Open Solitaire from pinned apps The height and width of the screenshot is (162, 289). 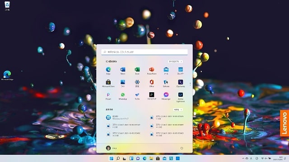pos(166,83)
